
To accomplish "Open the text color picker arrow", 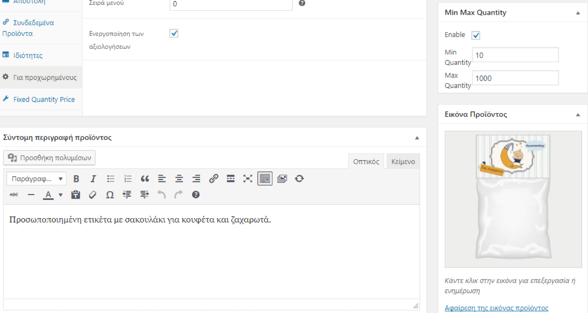I will (x=60, y=195).
